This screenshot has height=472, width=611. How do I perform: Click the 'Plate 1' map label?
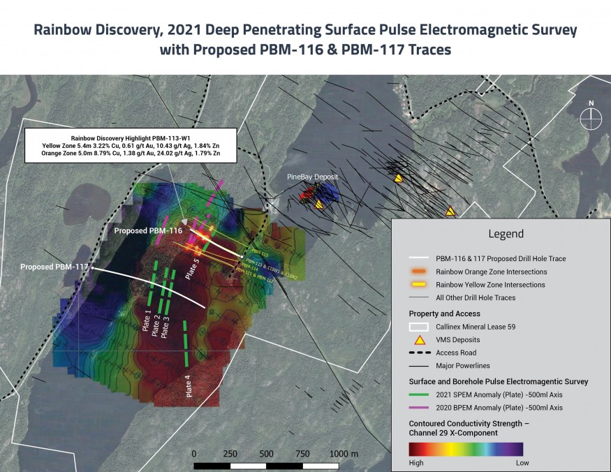pyautogui.click(x=147, y=320)
